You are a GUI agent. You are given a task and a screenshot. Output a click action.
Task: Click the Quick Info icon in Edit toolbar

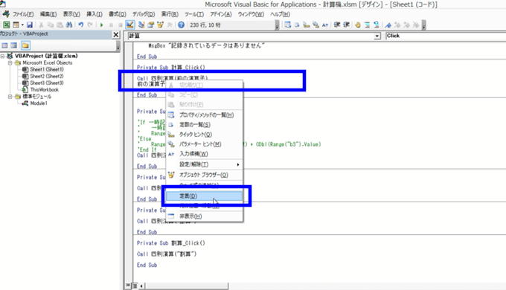click(307, 25)
